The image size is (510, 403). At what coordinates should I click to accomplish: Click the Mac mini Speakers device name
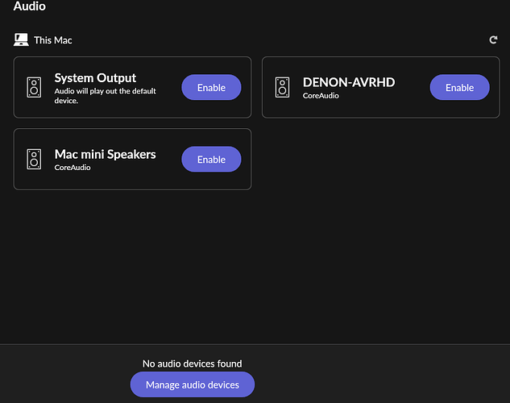[x=105, y=154]
